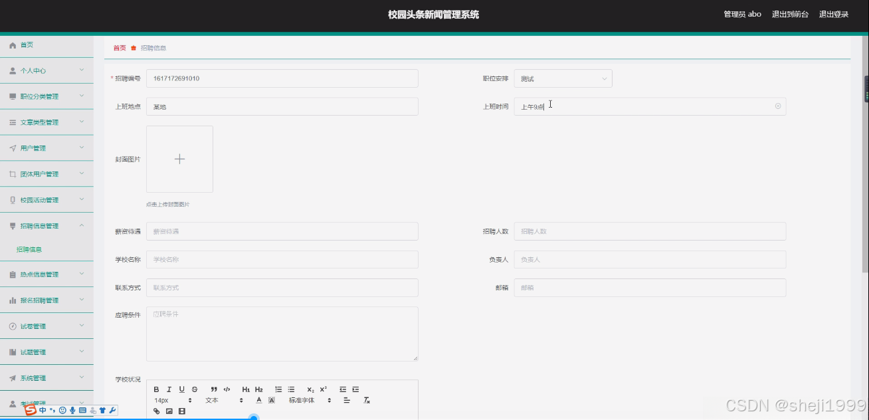
Task: Click 退出登录 to log out
Action: click(832, 13)
